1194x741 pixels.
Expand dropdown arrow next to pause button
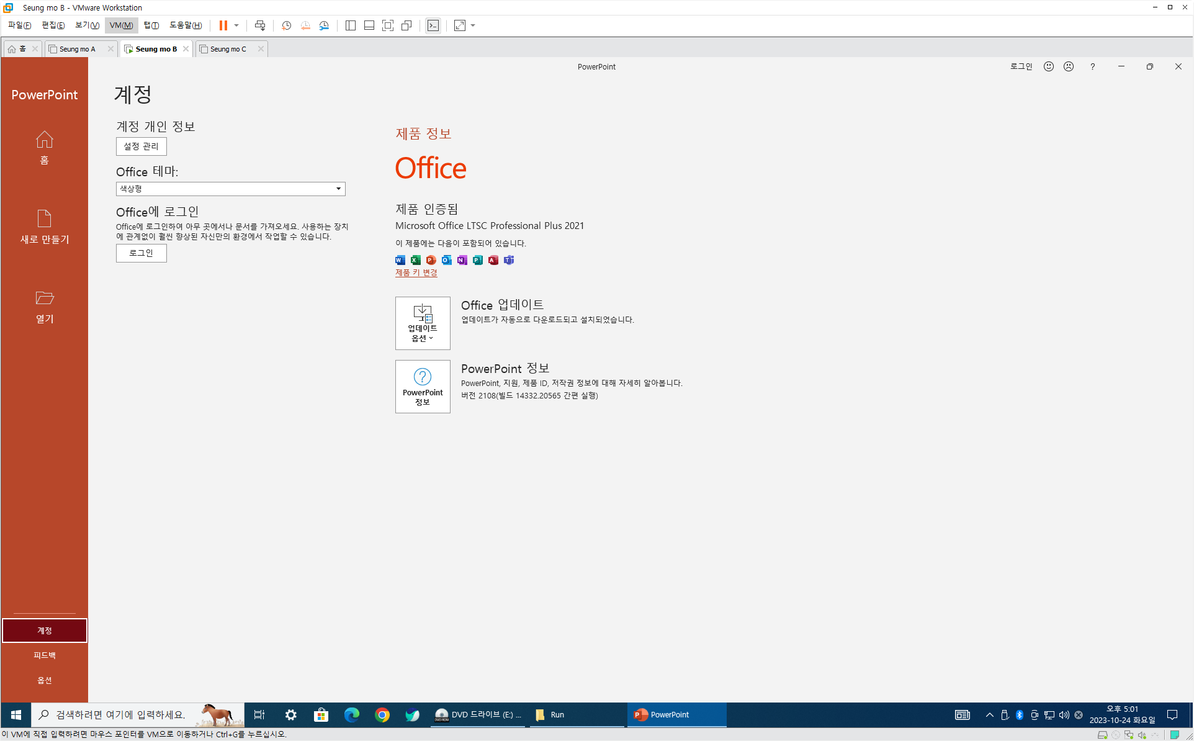(236, 25)
